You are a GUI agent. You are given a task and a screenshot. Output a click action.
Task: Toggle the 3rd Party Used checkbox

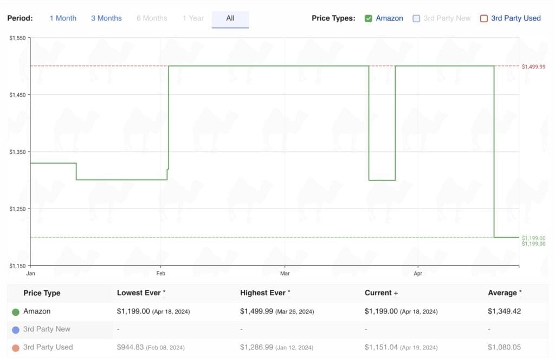tap(484, 18)
